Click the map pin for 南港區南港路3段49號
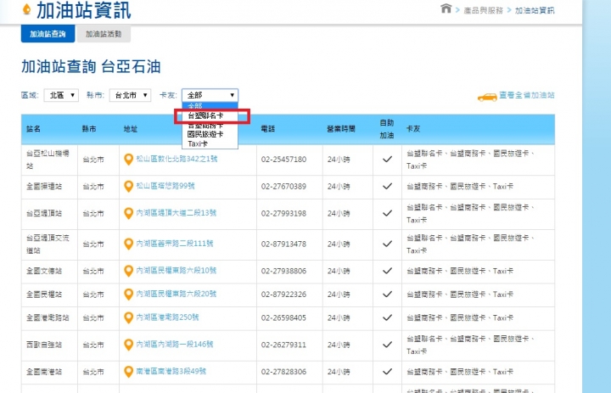 [128, 372]
